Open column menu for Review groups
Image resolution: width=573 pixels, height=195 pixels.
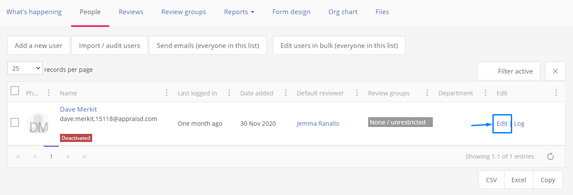(427, 93)
